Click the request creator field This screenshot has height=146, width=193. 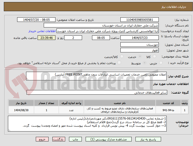pos(108,31)
